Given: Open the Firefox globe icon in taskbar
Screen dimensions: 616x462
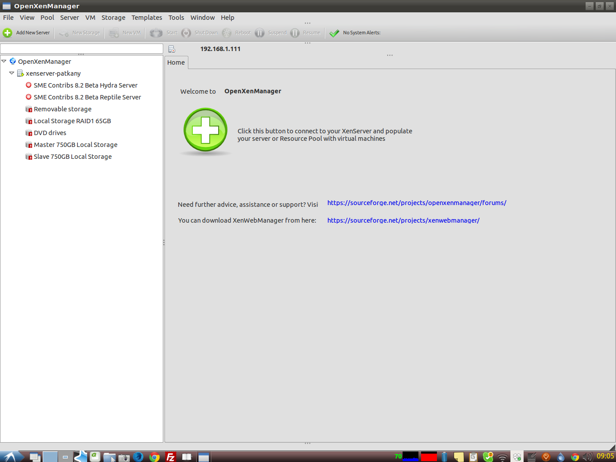Looking at the screenshot, I should 138,457.
